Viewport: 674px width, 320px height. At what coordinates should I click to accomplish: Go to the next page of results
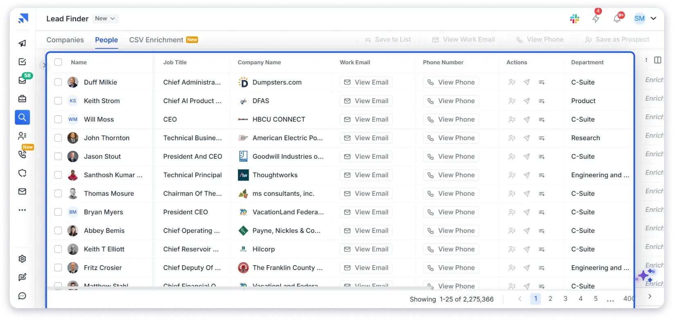(x=650, y=296)
